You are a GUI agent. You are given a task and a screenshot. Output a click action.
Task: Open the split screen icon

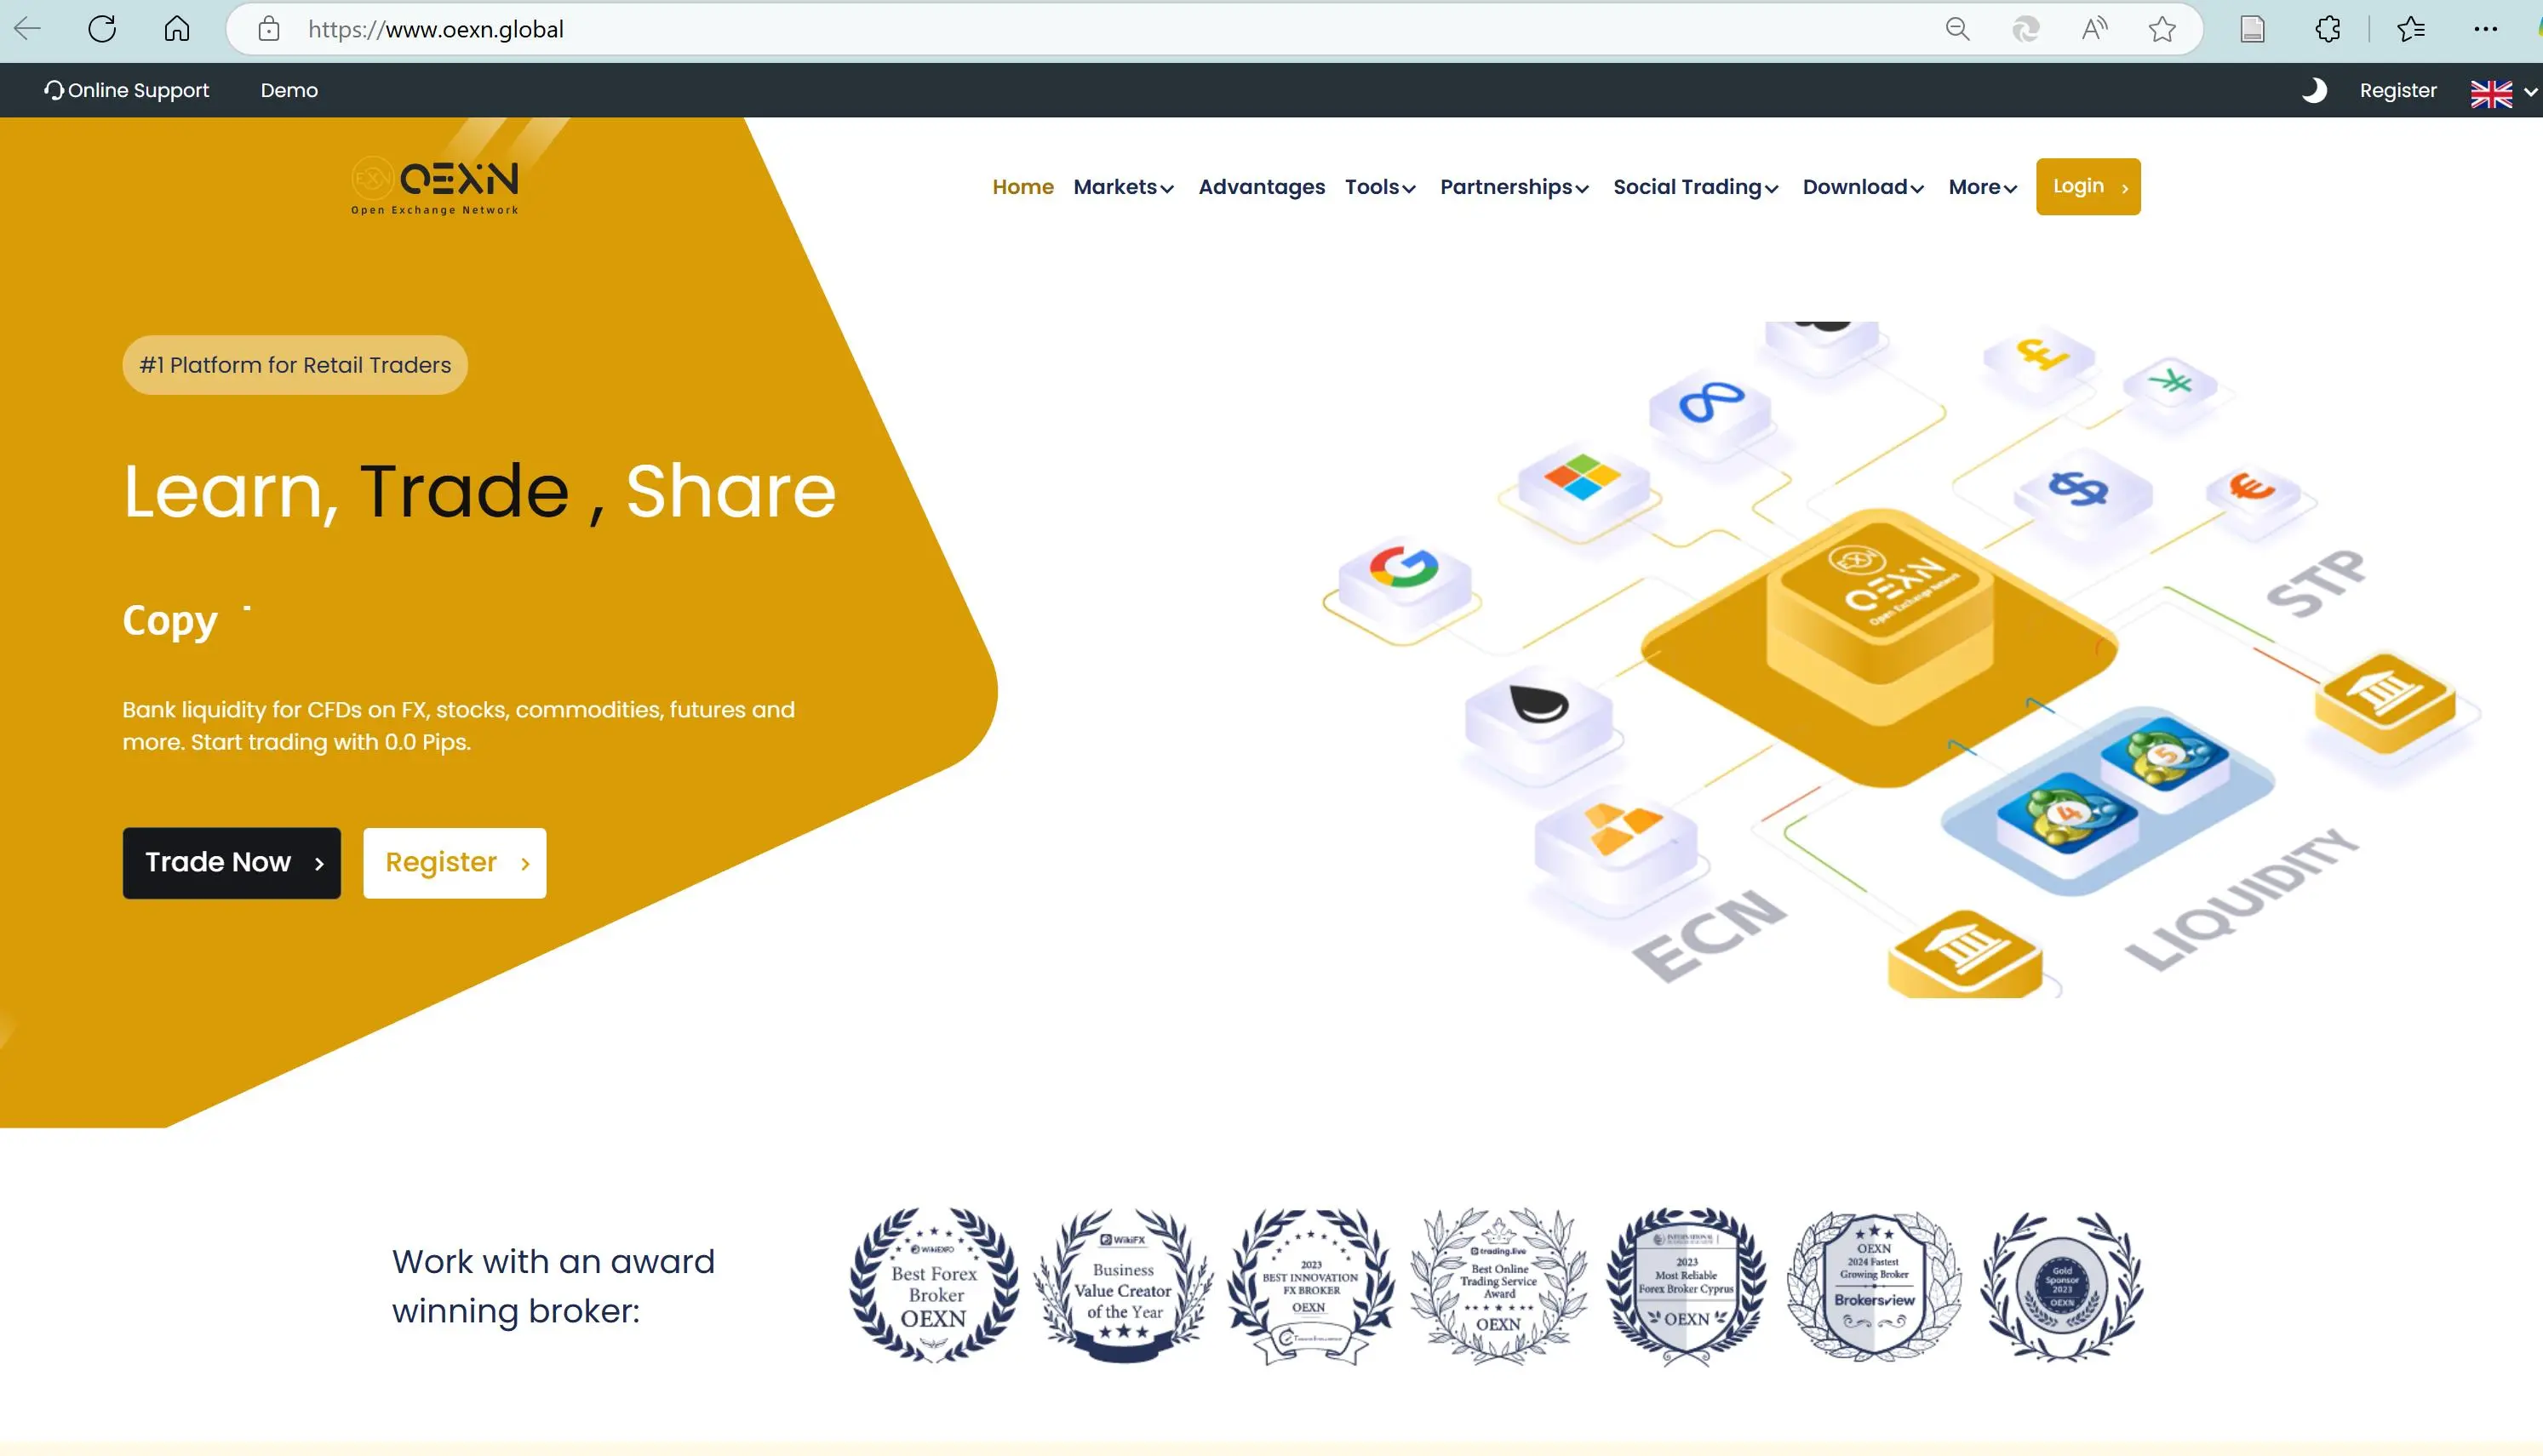point(2252,29)
